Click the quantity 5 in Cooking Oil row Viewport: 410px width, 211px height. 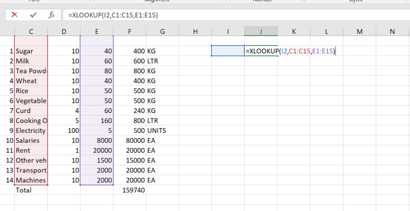coord(64,121)
